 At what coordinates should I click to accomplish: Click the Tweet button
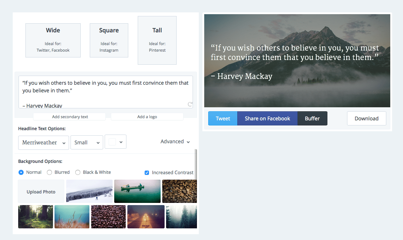tap(223, 118)
